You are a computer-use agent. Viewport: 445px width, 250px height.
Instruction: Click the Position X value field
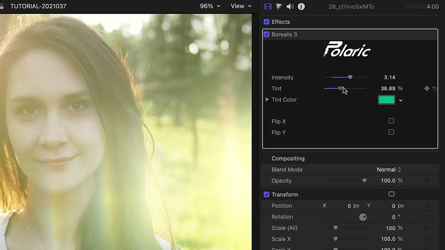point(349,206)
